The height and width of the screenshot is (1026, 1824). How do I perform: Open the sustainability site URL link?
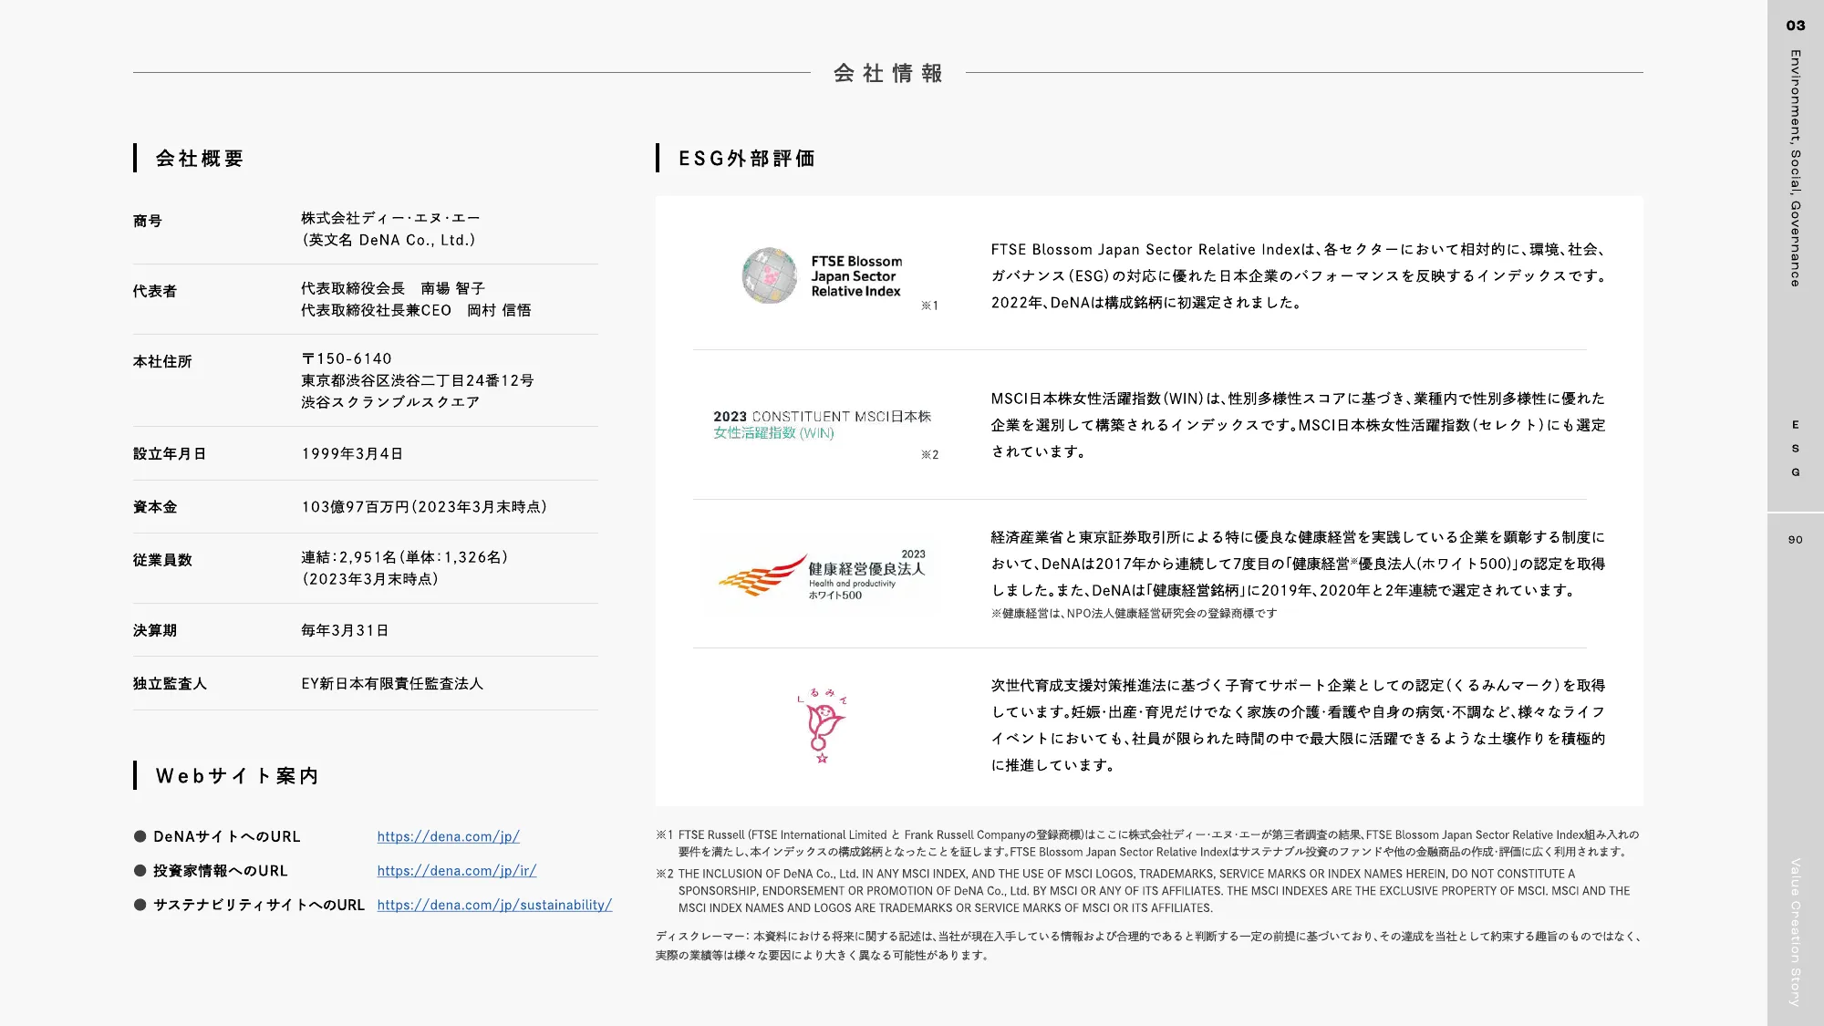tap(493, 906)
